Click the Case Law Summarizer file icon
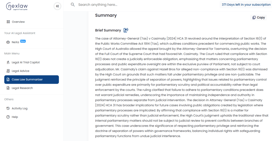Image resolution: width=272 pixels, height=141 pixels. (8, 79)
